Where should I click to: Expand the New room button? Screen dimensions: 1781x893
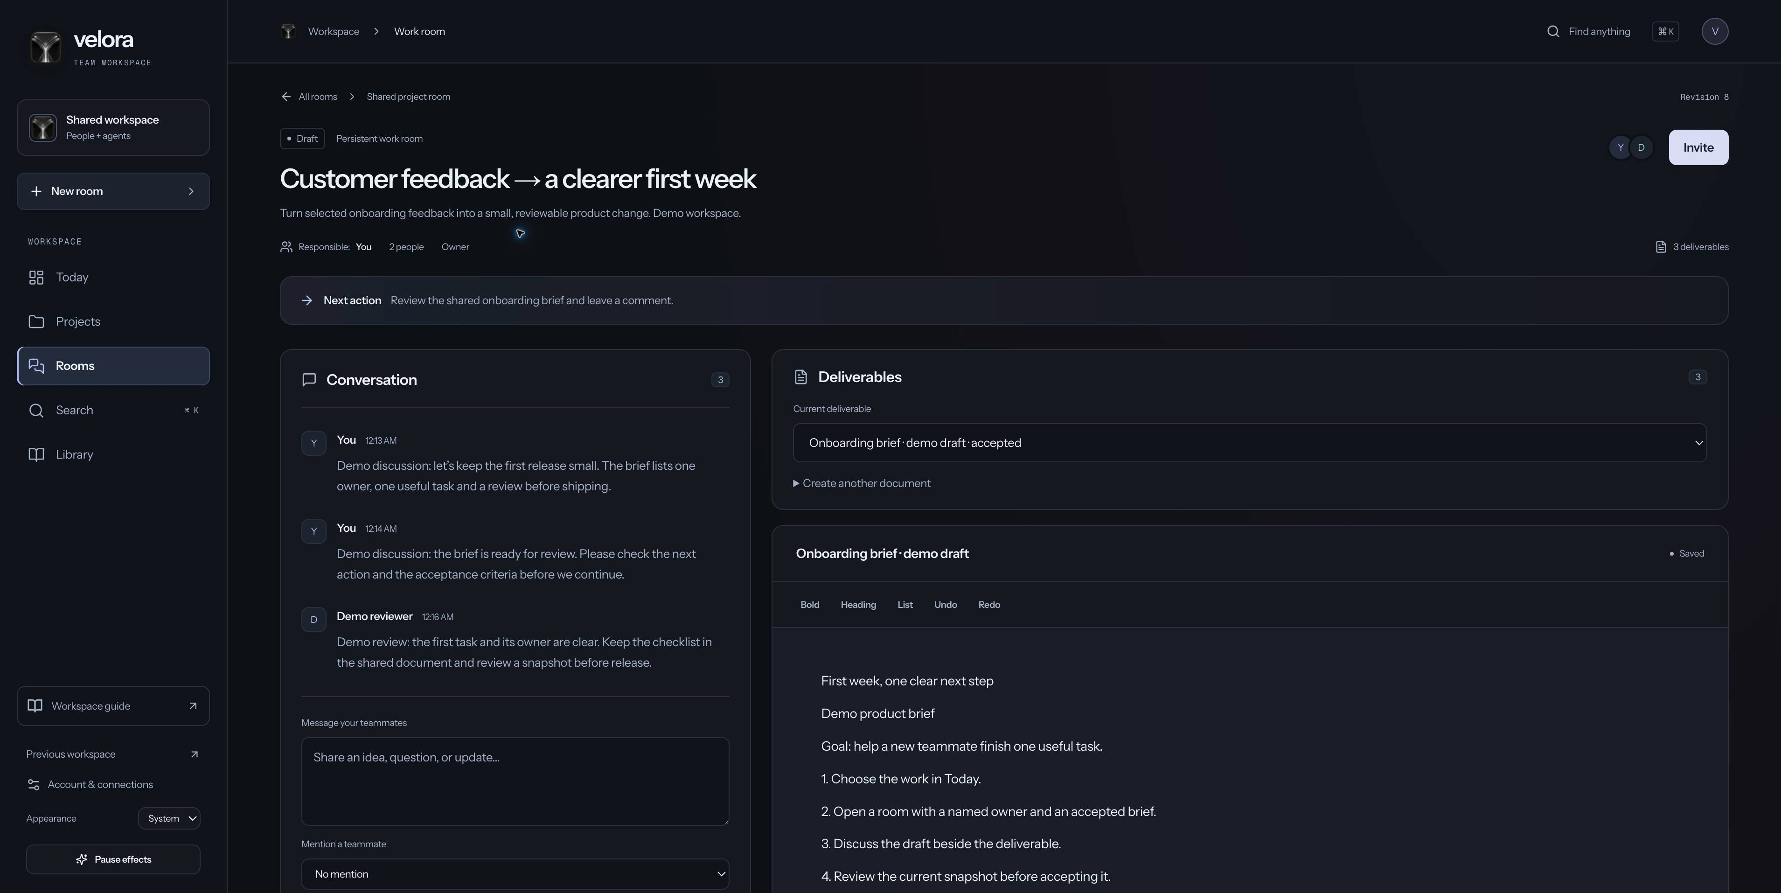[113, 192]
